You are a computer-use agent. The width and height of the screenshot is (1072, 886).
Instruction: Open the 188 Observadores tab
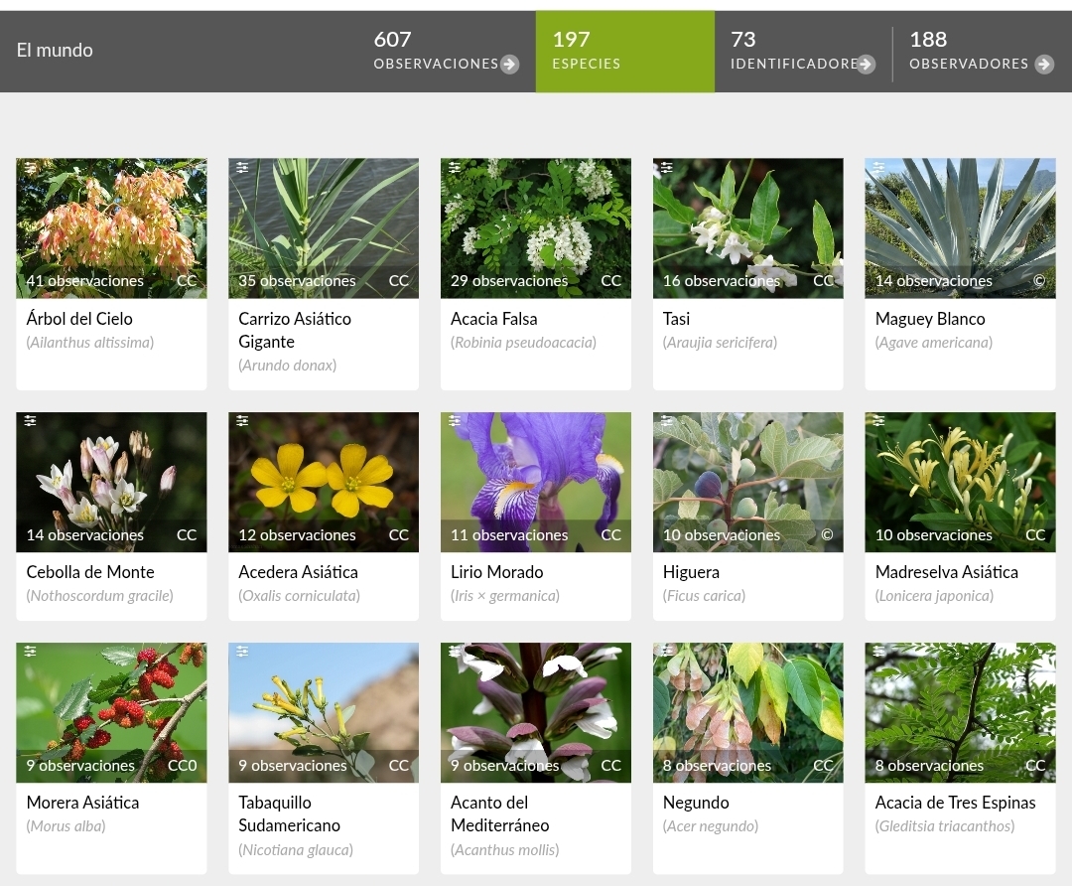pos(980,52)
